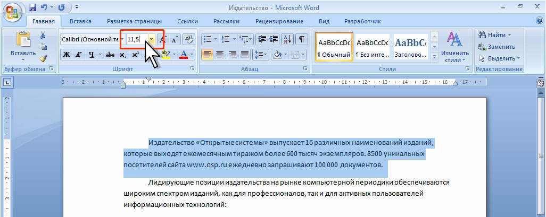Cut the selection with scissors icon

click(x=43, y=35)
